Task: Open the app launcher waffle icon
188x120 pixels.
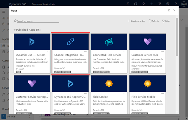Action: point(4,4)
